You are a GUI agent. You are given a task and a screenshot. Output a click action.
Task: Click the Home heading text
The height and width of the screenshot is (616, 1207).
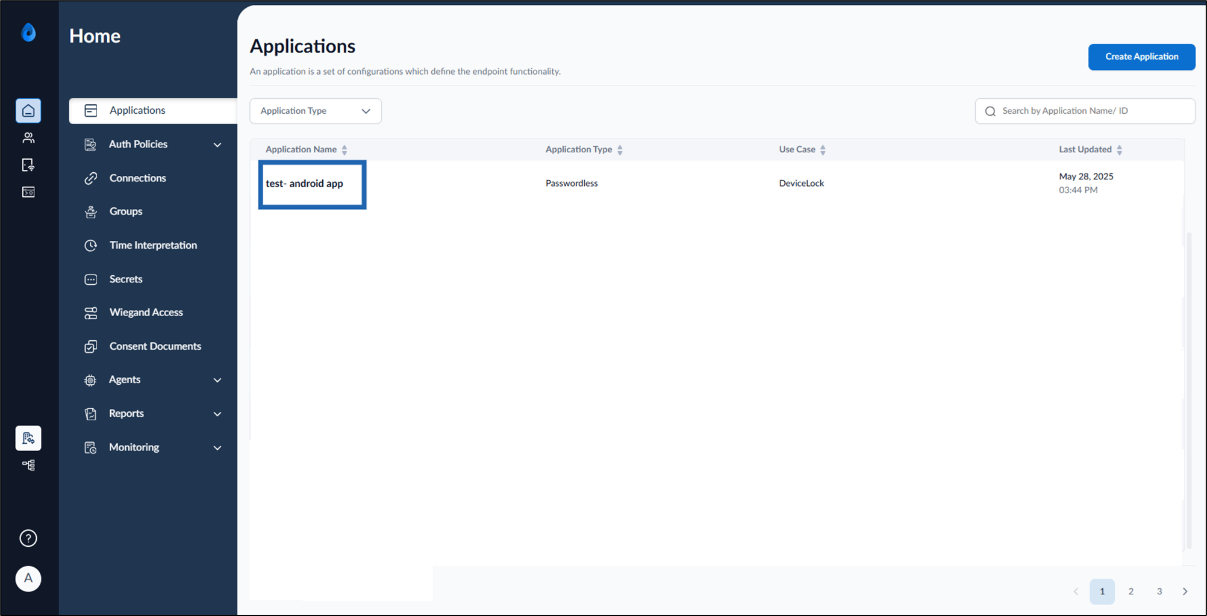click(95, 36)
